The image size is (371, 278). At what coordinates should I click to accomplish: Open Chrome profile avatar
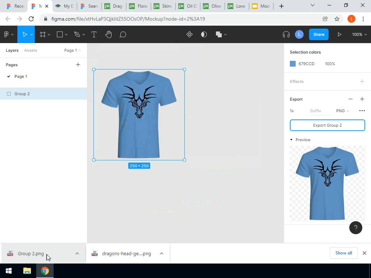click(351, 19)
